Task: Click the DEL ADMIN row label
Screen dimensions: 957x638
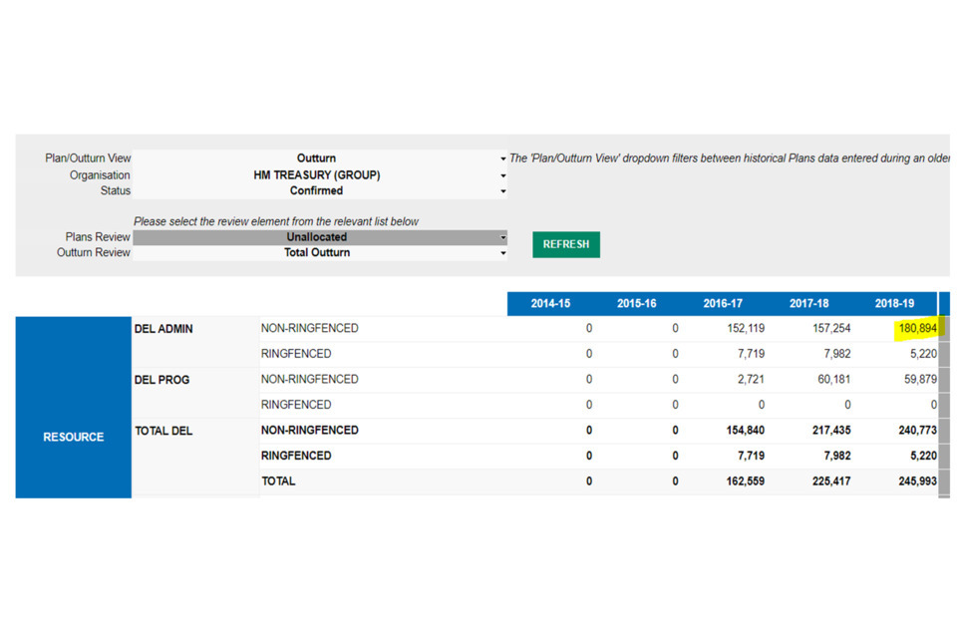Action: click(163, 329)
